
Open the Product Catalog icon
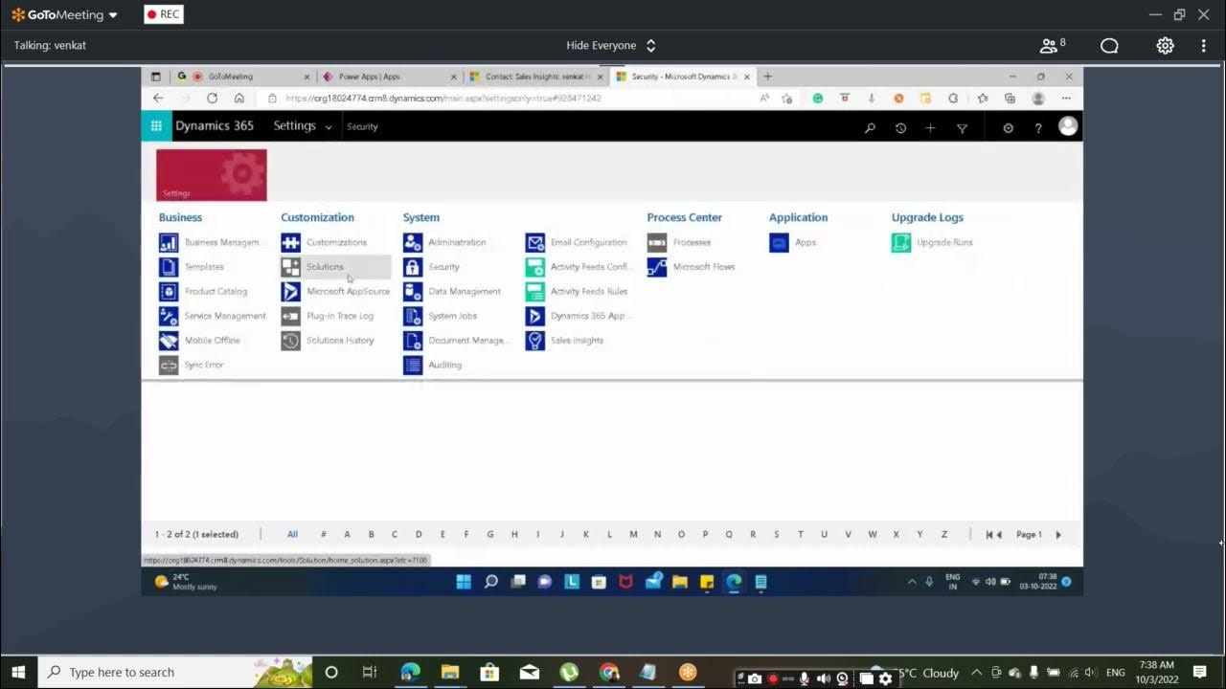[x=169, y=292]
